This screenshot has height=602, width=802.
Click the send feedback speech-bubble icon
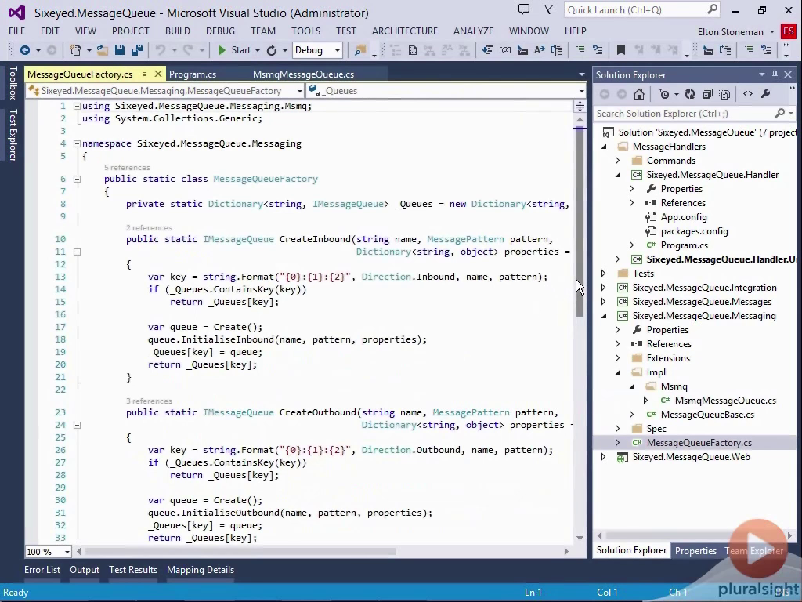click(524, 9)
